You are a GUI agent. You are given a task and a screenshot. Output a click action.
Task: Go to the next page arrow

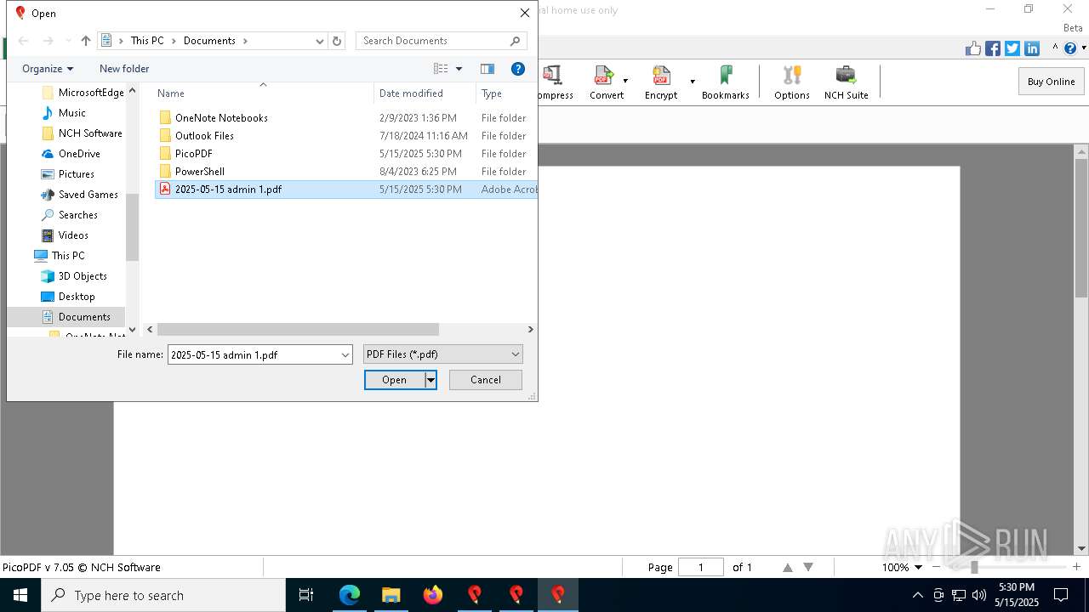click(808, 567)
